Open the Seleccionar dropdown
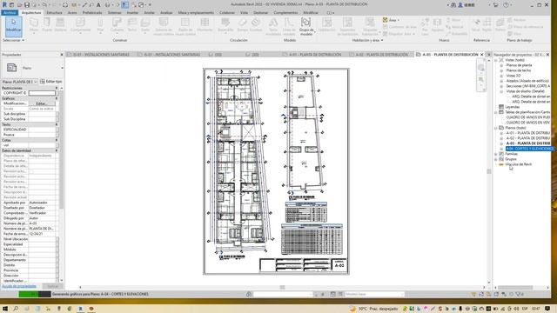Viewport: 557px width, 313px height. point(14,40)
